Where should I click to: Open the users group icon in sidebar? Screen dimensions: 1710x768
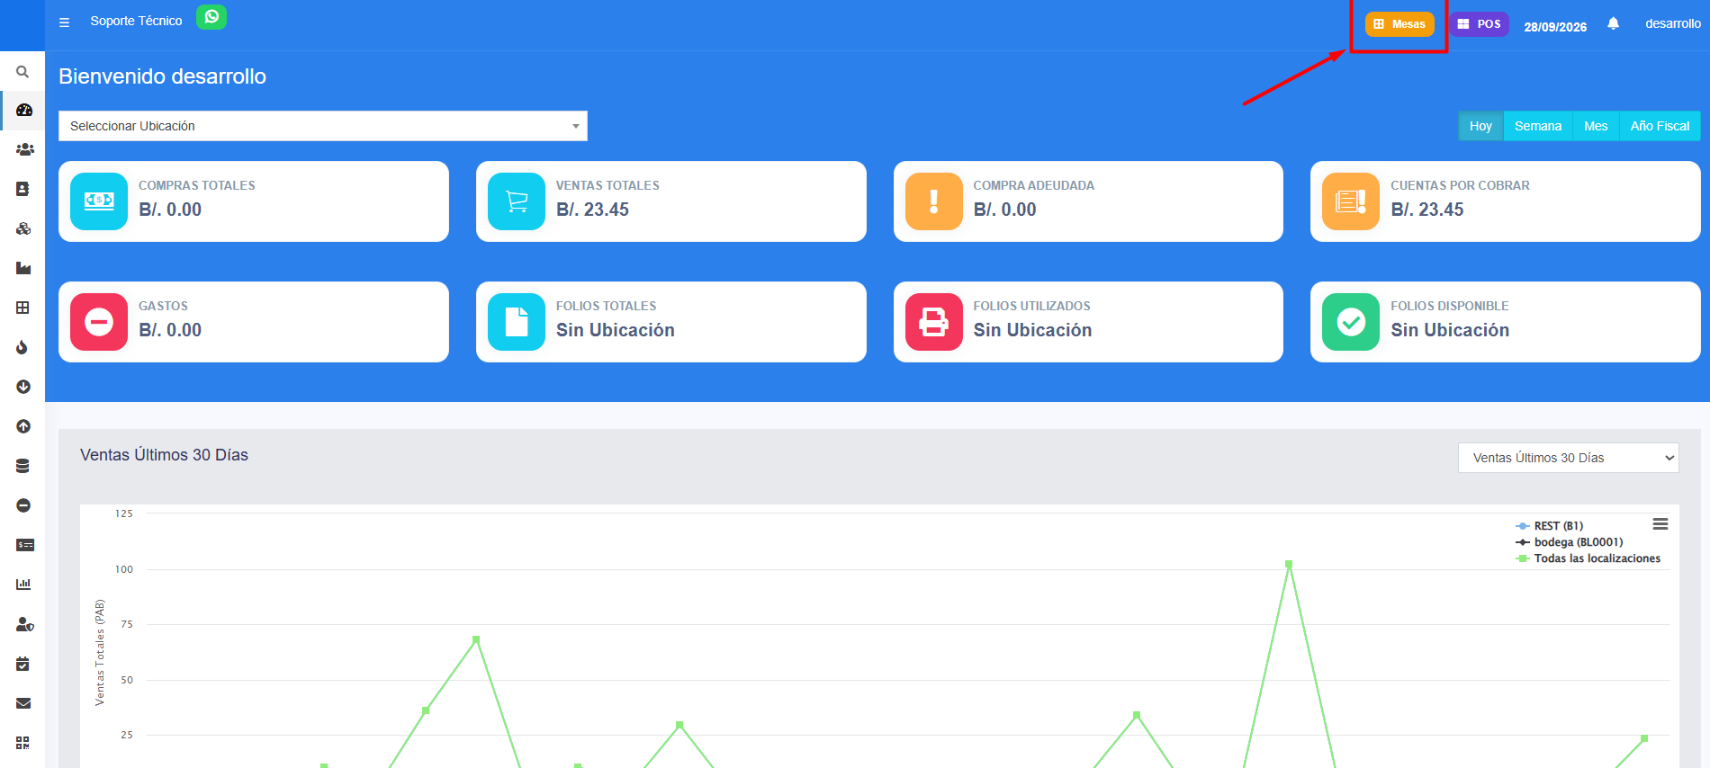pos(24,149)
